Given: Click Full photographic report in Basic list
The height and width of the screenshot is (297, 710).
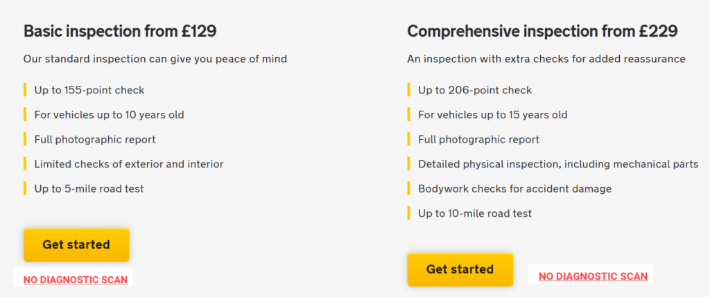Looking at the screenshot, I should (95, 139).
